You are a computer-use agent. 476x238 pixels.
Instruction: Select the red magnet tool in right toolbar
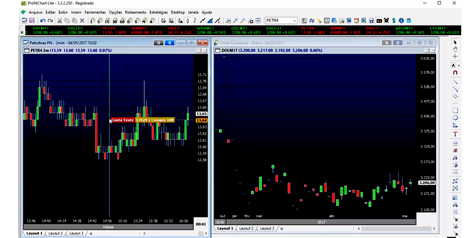(455, 73)
